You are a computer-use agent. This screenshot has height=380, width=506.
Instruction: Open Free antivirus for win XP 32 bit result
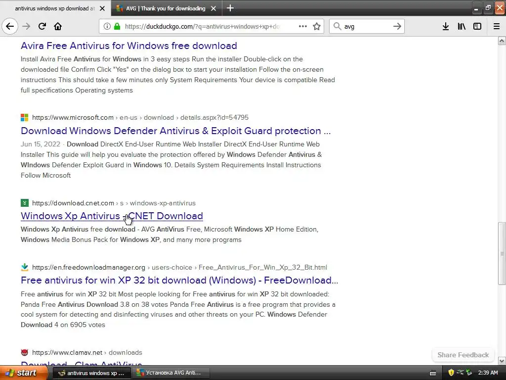point(179,280)
